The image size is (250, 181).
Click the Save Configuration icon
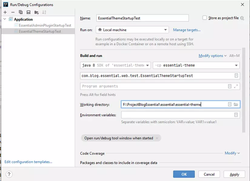coord(28,12)
